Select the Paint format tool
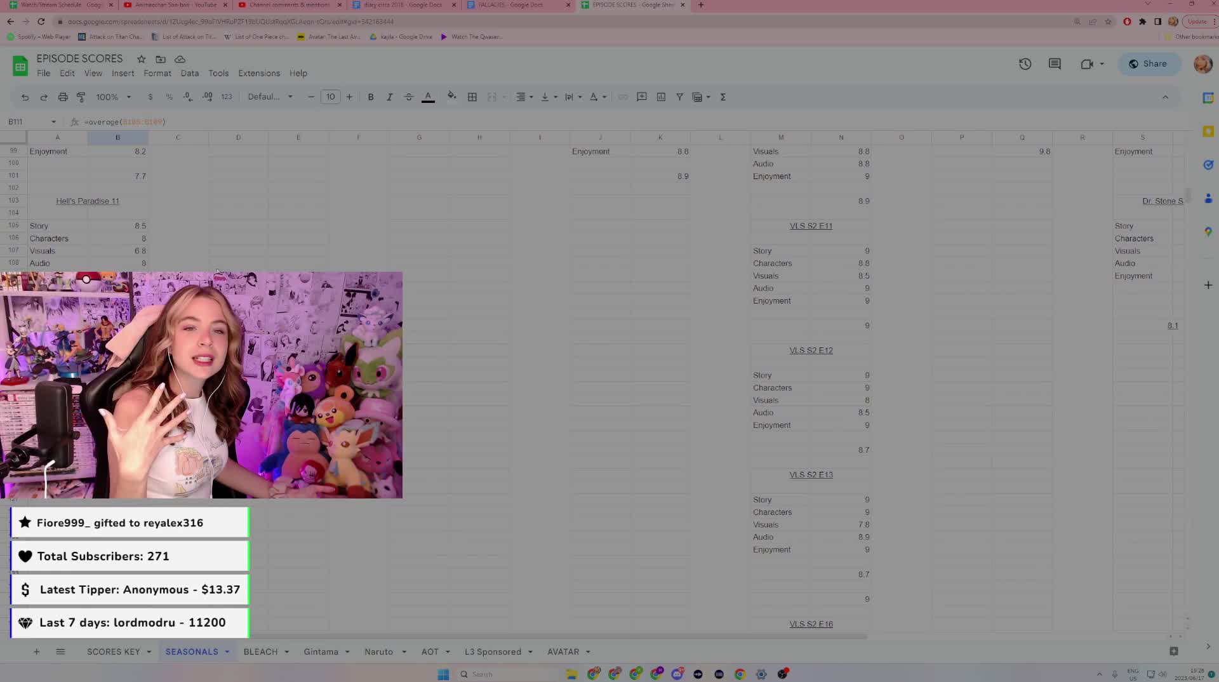The image size is (1219, 682). 81,97
